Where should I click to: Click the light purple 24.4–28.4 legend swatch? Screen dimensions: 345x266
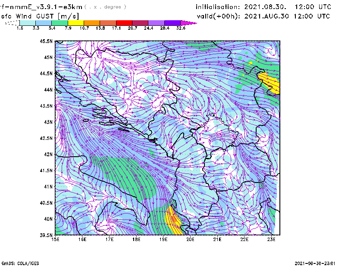[157, 23]
